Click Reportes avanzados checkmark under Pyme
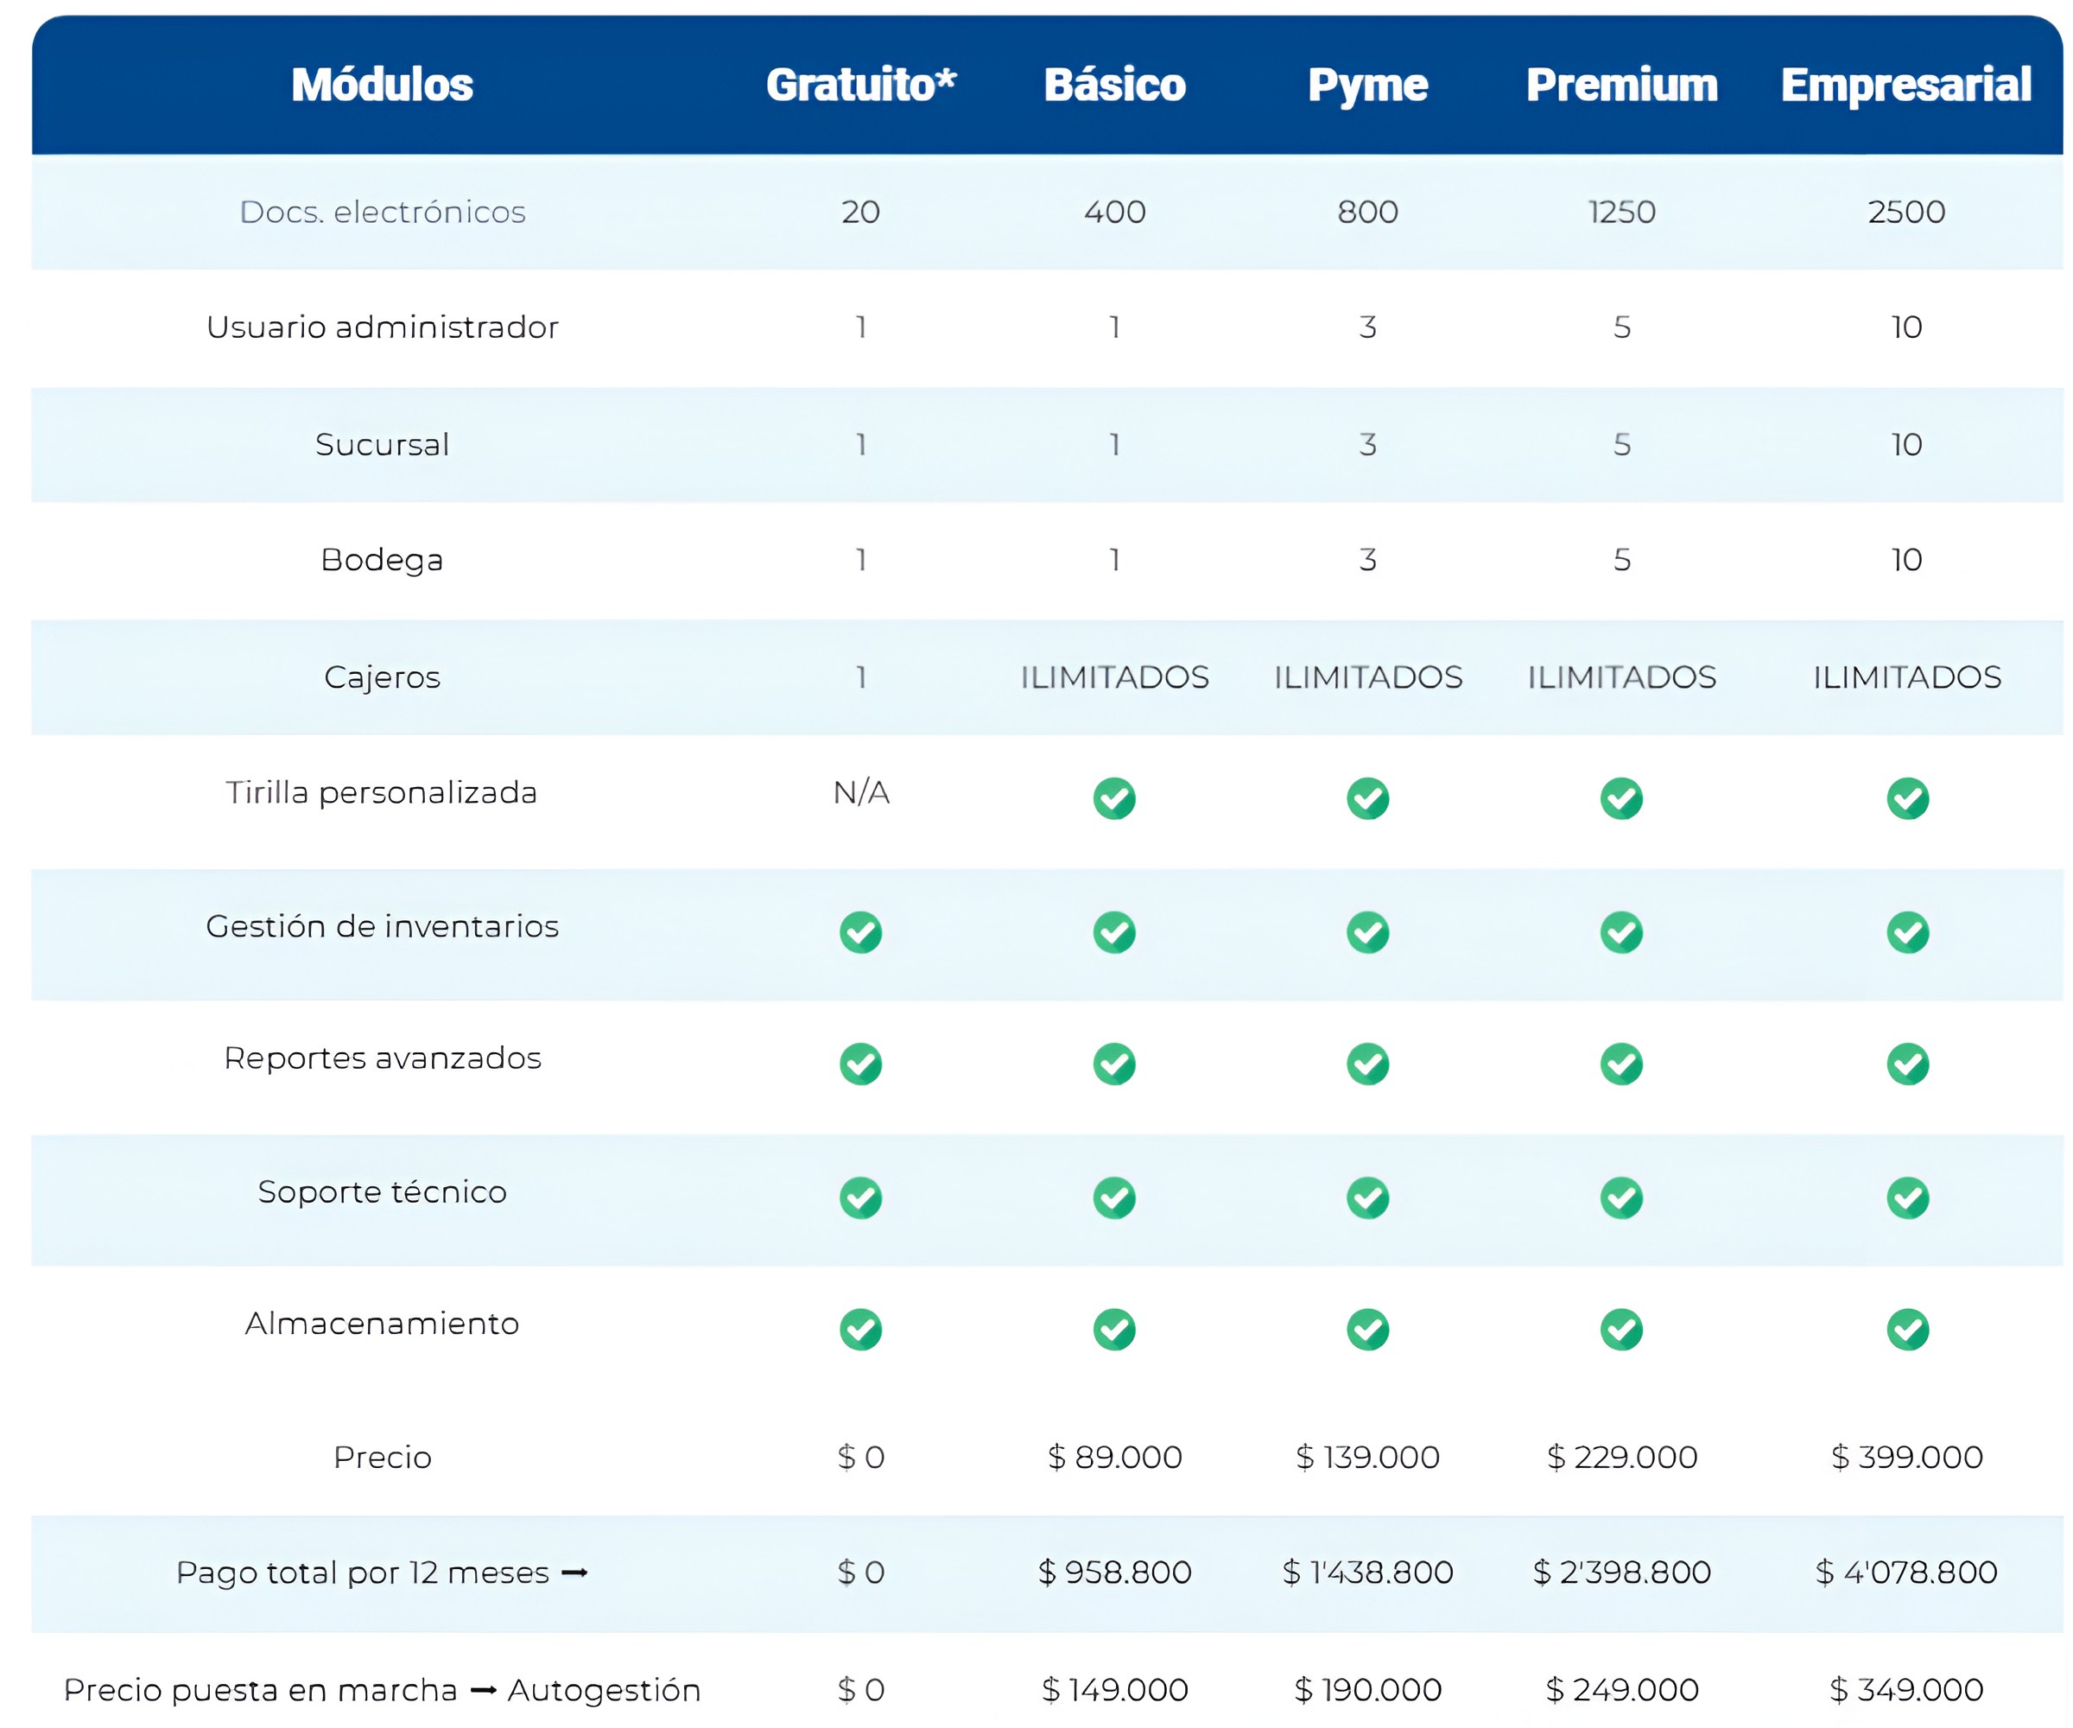Image resolution: width=2073 pixels, height=1728 pixels. 1367,1064
